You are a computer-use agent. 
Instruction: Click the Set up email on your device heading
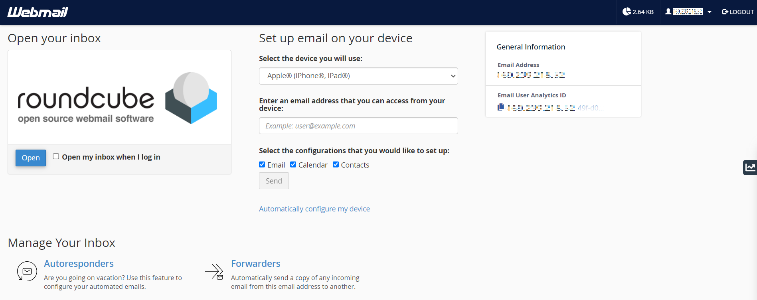(x=336, y=38)
